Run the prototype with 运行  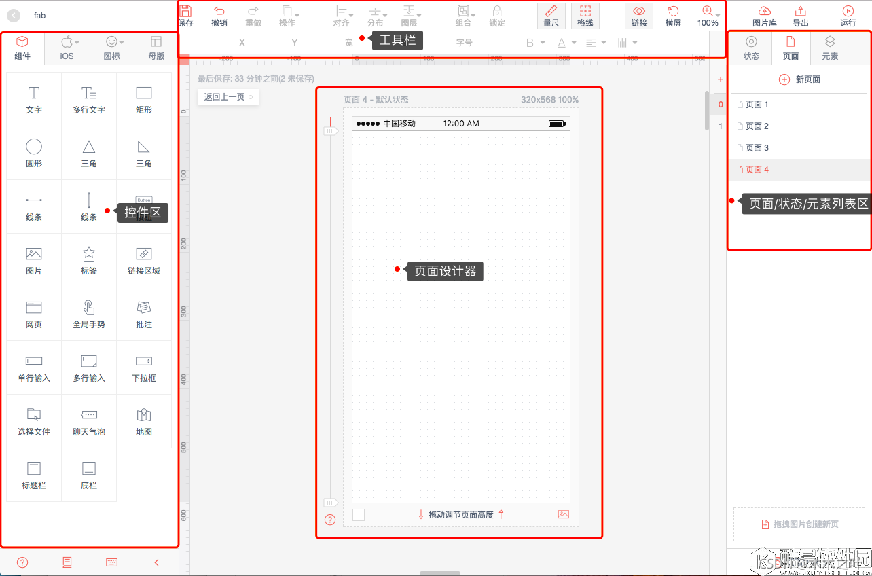[848, 16]
